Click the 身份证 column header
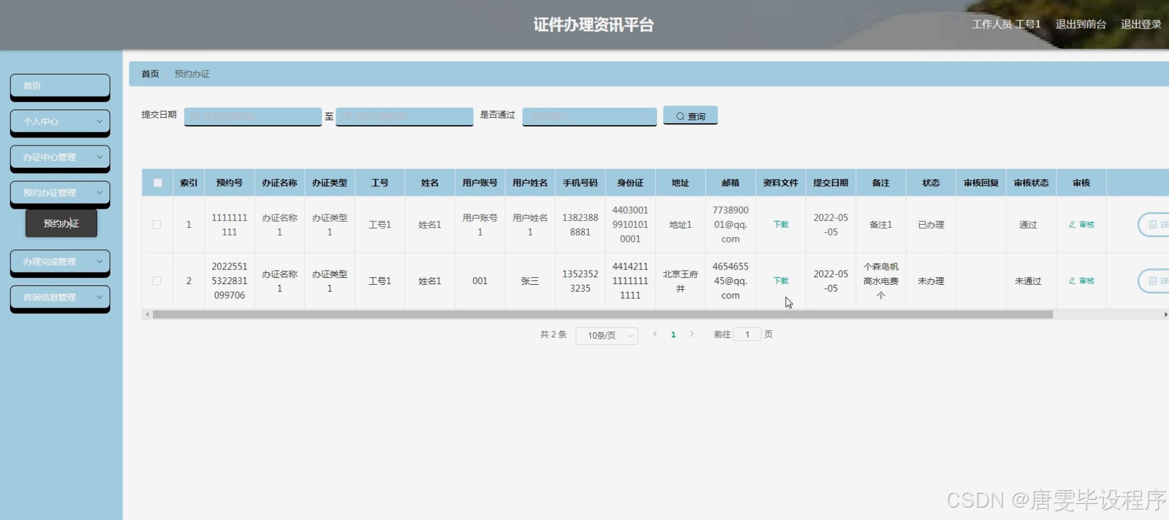The width and height of the screenshot is (1169, 520). point(630,183)
